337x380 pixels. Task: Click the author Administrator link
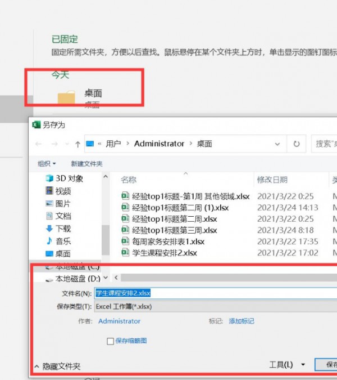(x=119, y=321)
